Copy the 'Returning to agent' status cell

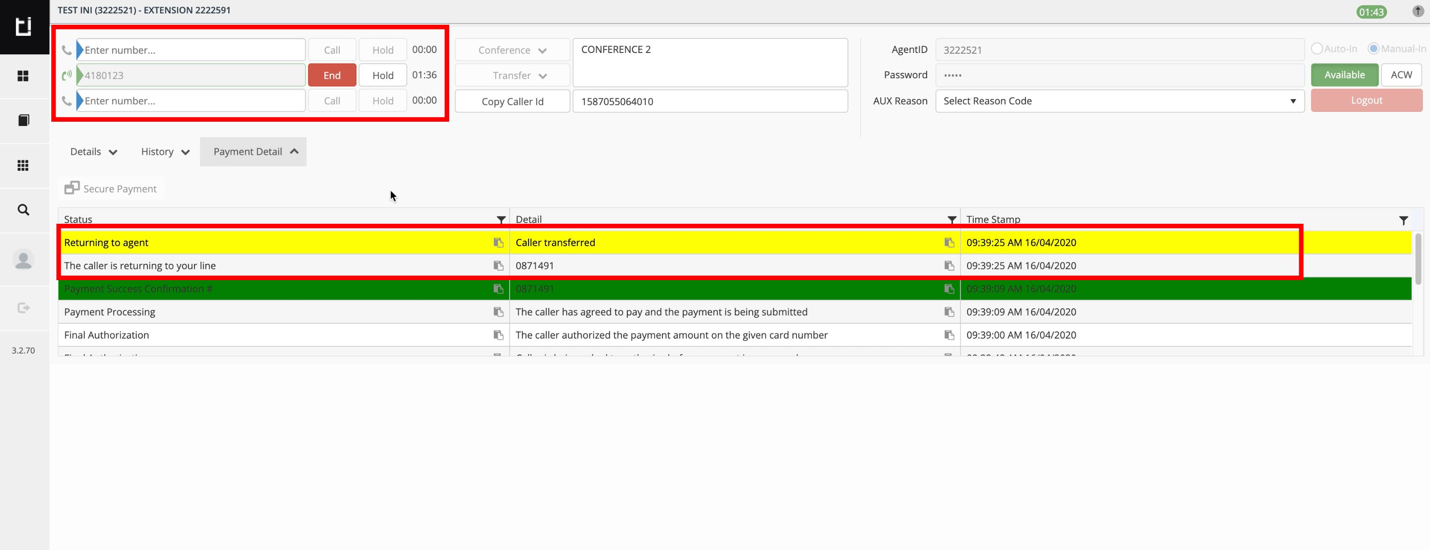(498, 242)
